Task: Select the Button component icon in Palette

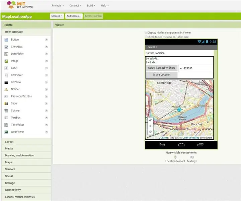Action: 6,40
